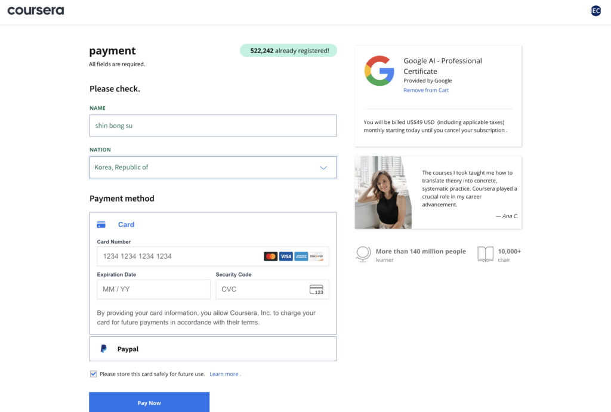Click the Ana C. testimonial photo
This screenshot has width=611, height=412.
click(383, 193)
